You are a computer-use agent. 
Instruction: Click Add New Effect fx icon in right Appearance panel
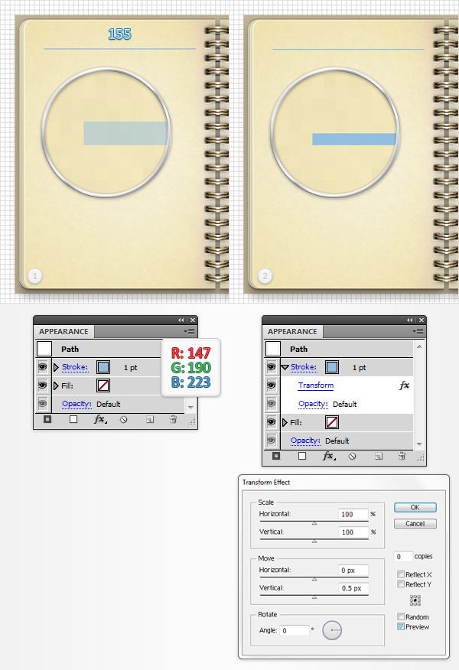pyautogui.click(x=327, y=456)
